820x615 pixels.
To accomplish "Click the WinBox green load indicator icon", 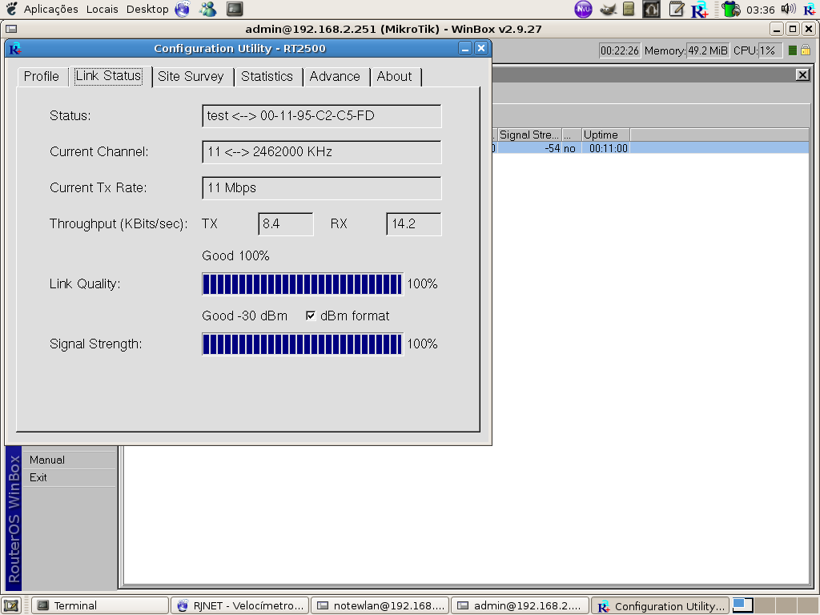I will [x=792, y=50].
